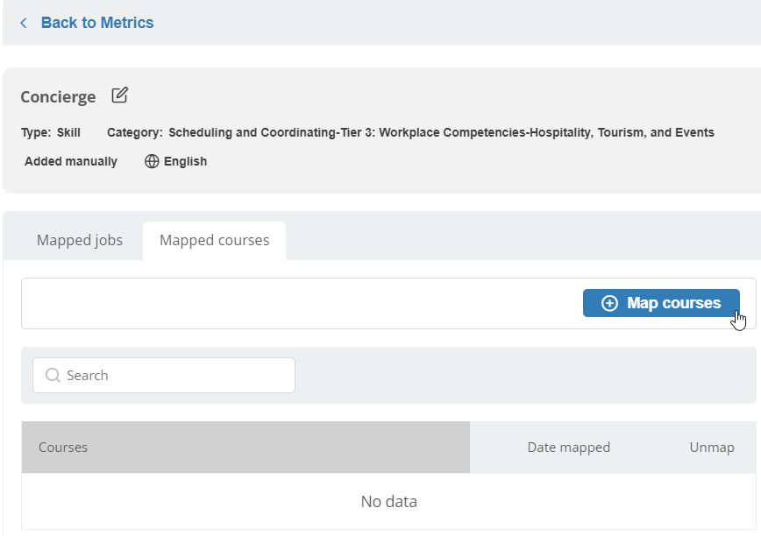Select the Mapped courses tab
Screen dimensions: 761x536
214,240
